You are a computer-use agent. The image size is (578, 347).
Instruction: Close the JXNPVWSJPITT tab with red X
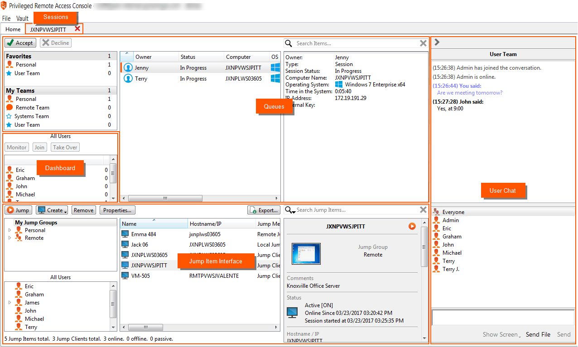point(77,29)
